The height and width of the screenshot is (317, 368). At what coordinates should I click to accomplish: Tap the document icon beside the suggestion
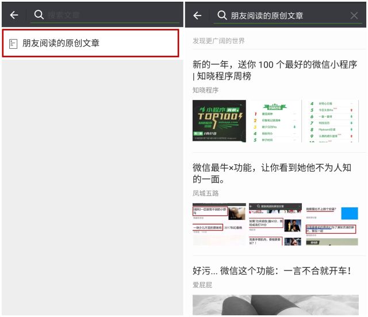(13, 44)
